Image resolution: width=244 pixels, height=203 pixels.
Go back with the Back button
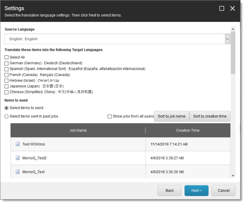(x=169, y=190)
